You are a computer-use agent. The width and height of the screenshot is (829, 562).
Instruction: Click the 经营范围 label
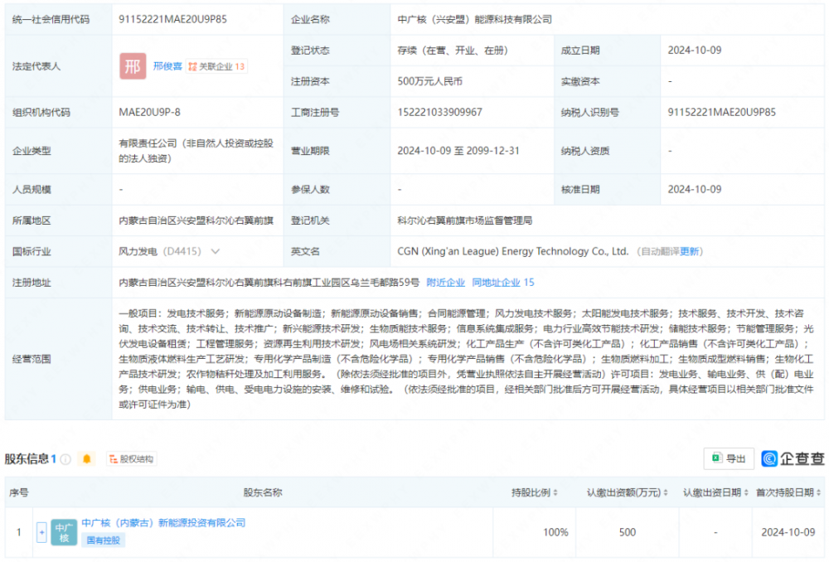(x=32, y=359)
